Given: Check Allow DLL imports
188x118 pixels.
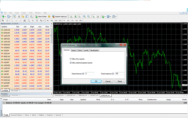Looking at the screenshot, I should [x=71, y=59].
